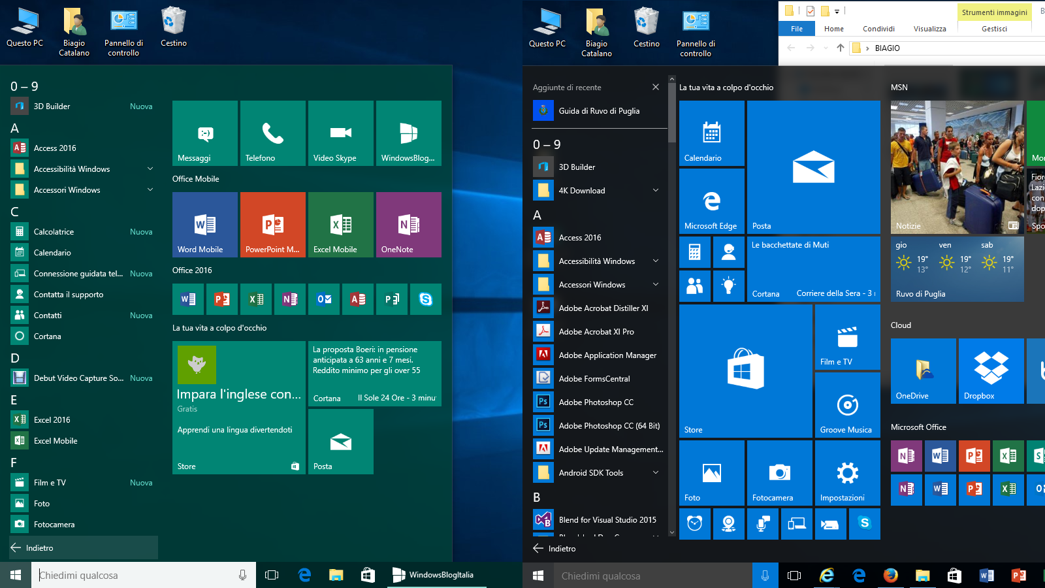
Task: Expand the Android SDK Tools folder
Action: coord(656,473)
